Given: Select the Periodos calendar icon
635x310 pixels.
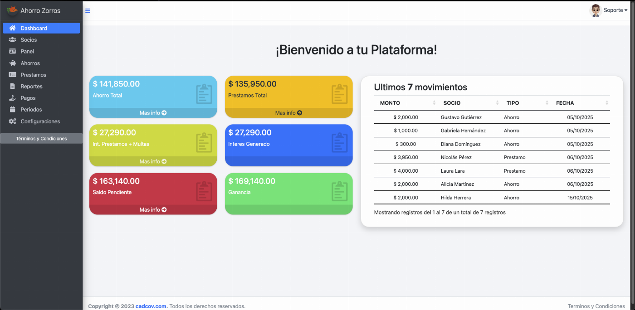Looking at the screenshot, I should tap(12, 109).
